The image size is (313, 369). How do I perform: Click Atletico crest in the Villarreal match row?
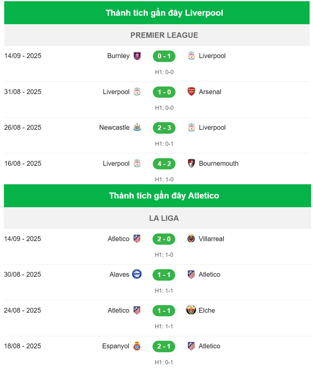click(x=137, y=239)
